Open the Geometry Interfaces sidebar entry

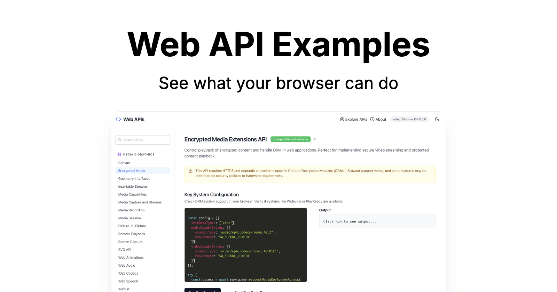[x=134, y=179]
